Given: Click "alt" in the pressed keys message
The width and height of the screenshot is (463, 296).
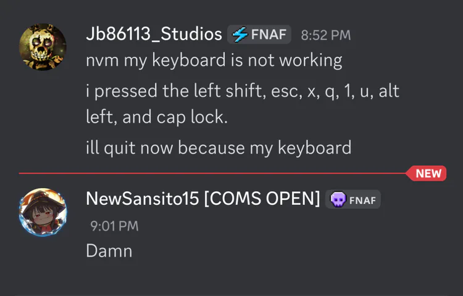Looking at the screenshot, I should [x=388, y=92].
